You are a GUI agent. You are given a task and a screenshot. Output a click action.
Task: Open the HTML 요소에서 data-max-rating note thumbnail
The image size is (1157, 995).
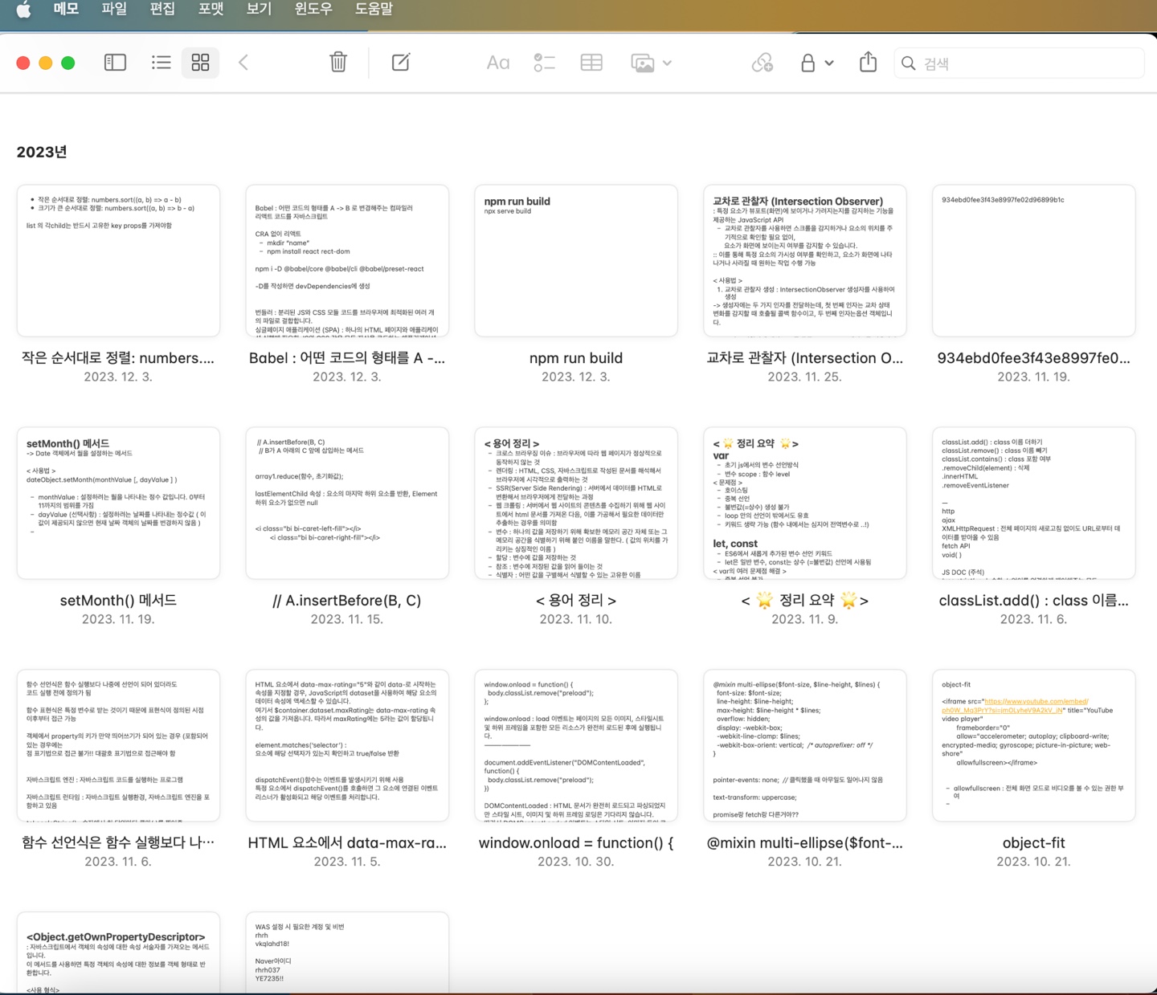click(x=347, y=746)
